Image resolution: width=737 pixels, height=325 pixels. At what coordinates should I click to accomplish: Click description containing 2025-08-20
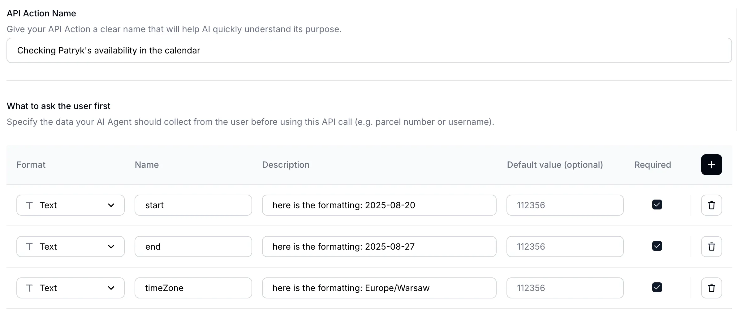379,205
